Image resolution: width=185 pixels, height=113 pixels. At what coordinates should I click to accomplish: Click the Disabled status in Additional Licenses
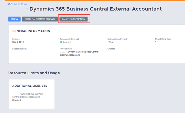tap(16, 100)
